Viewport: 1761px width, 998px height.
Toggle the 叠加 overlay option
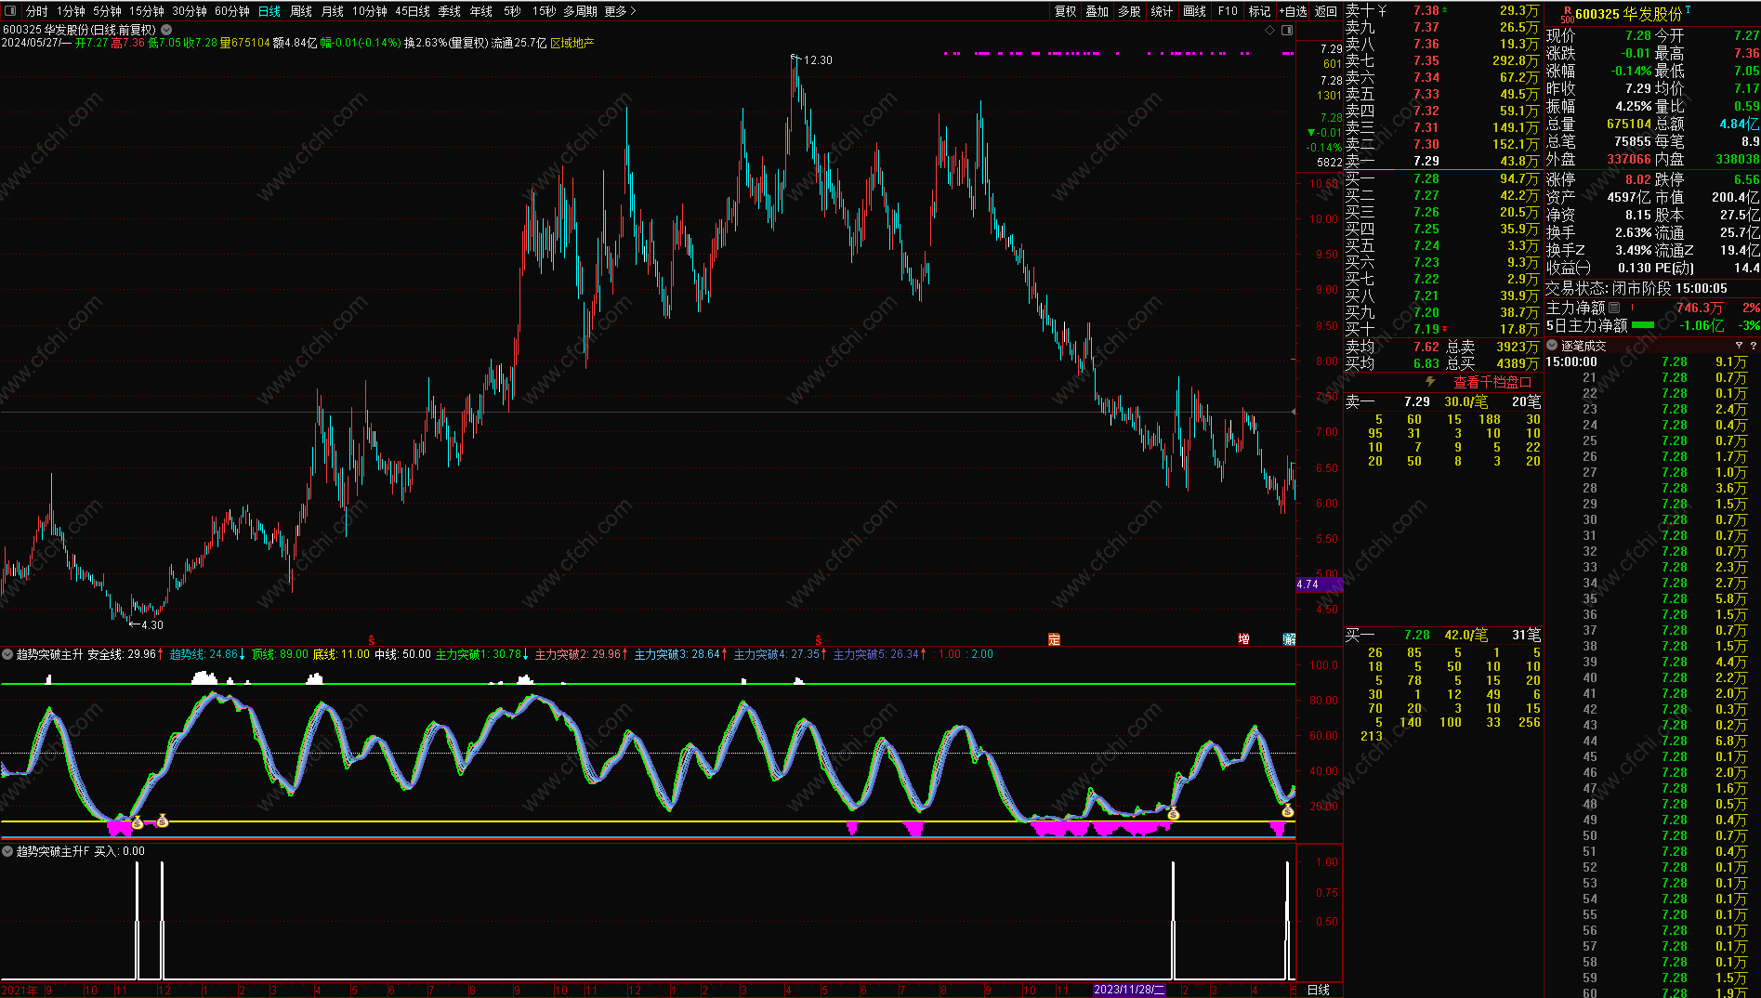(1097, 11)
